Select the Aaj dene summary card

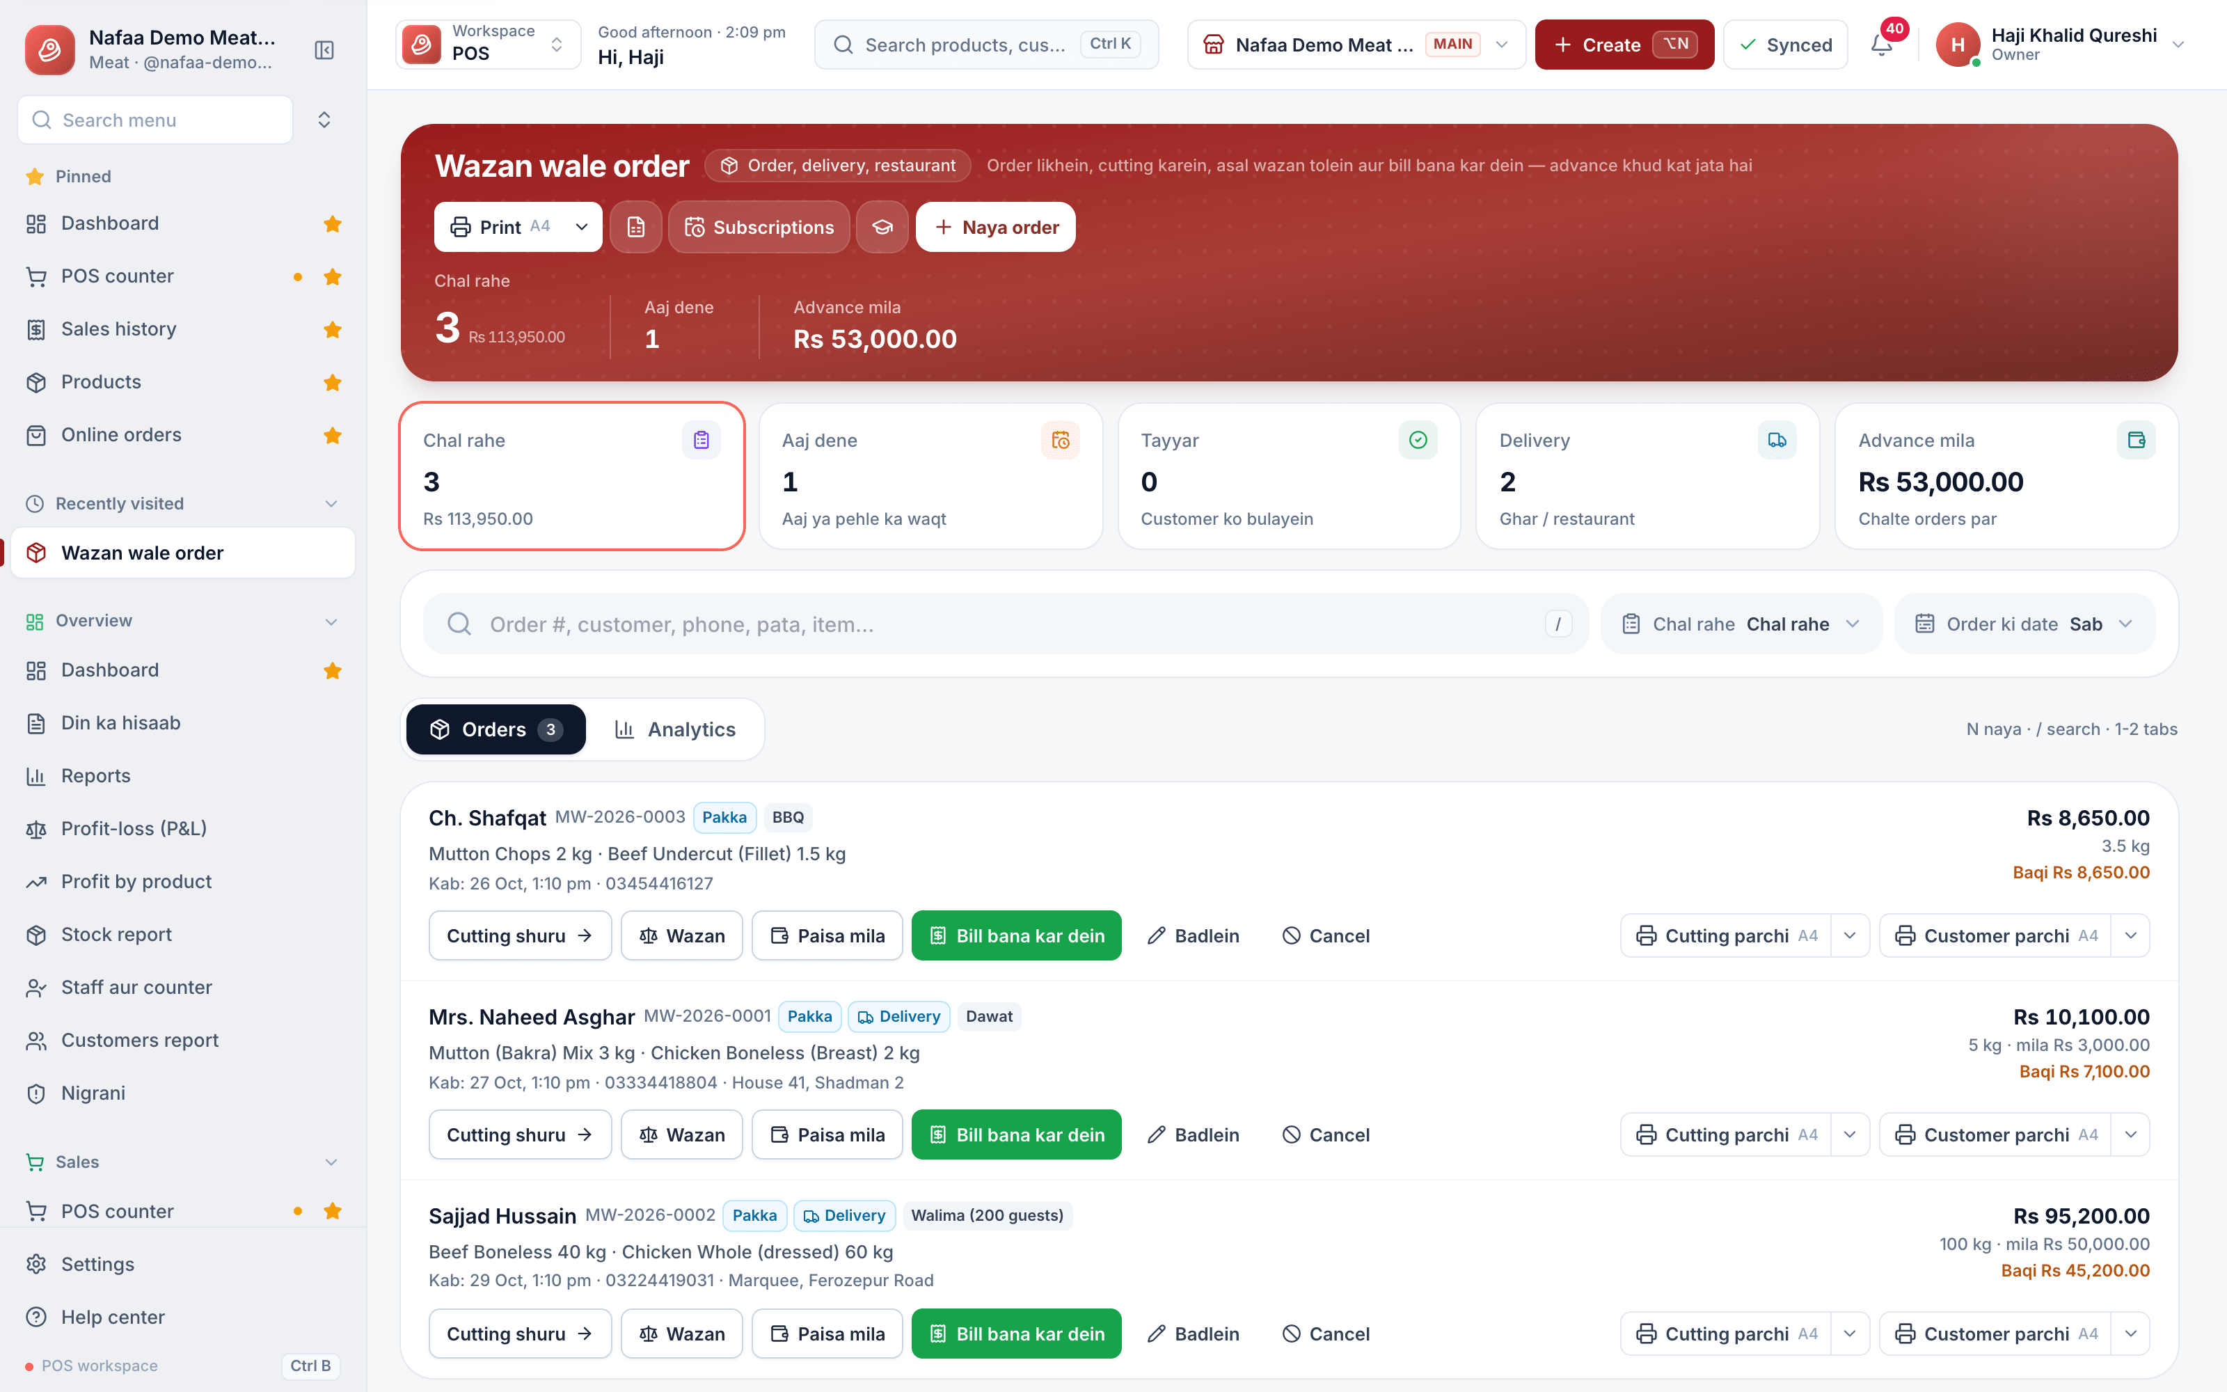(930, 476)
